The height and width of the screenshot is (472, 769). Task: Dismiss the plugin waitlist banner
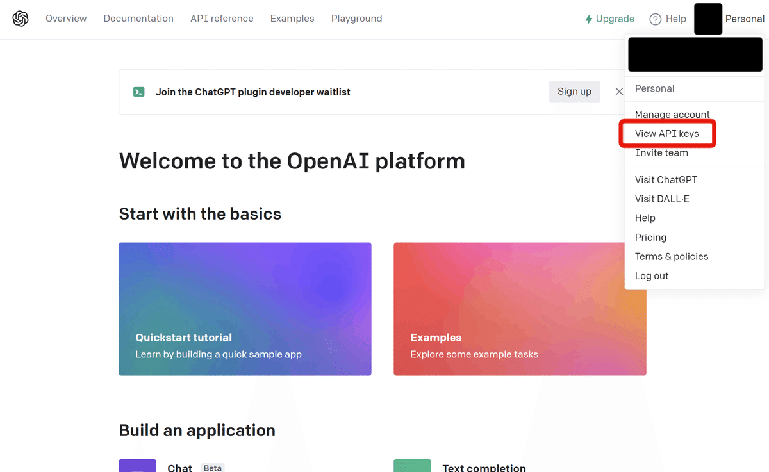point(619,92)
